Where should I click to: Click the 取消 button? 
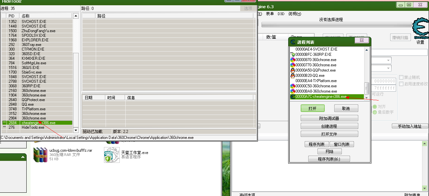(x=346, y=108)
